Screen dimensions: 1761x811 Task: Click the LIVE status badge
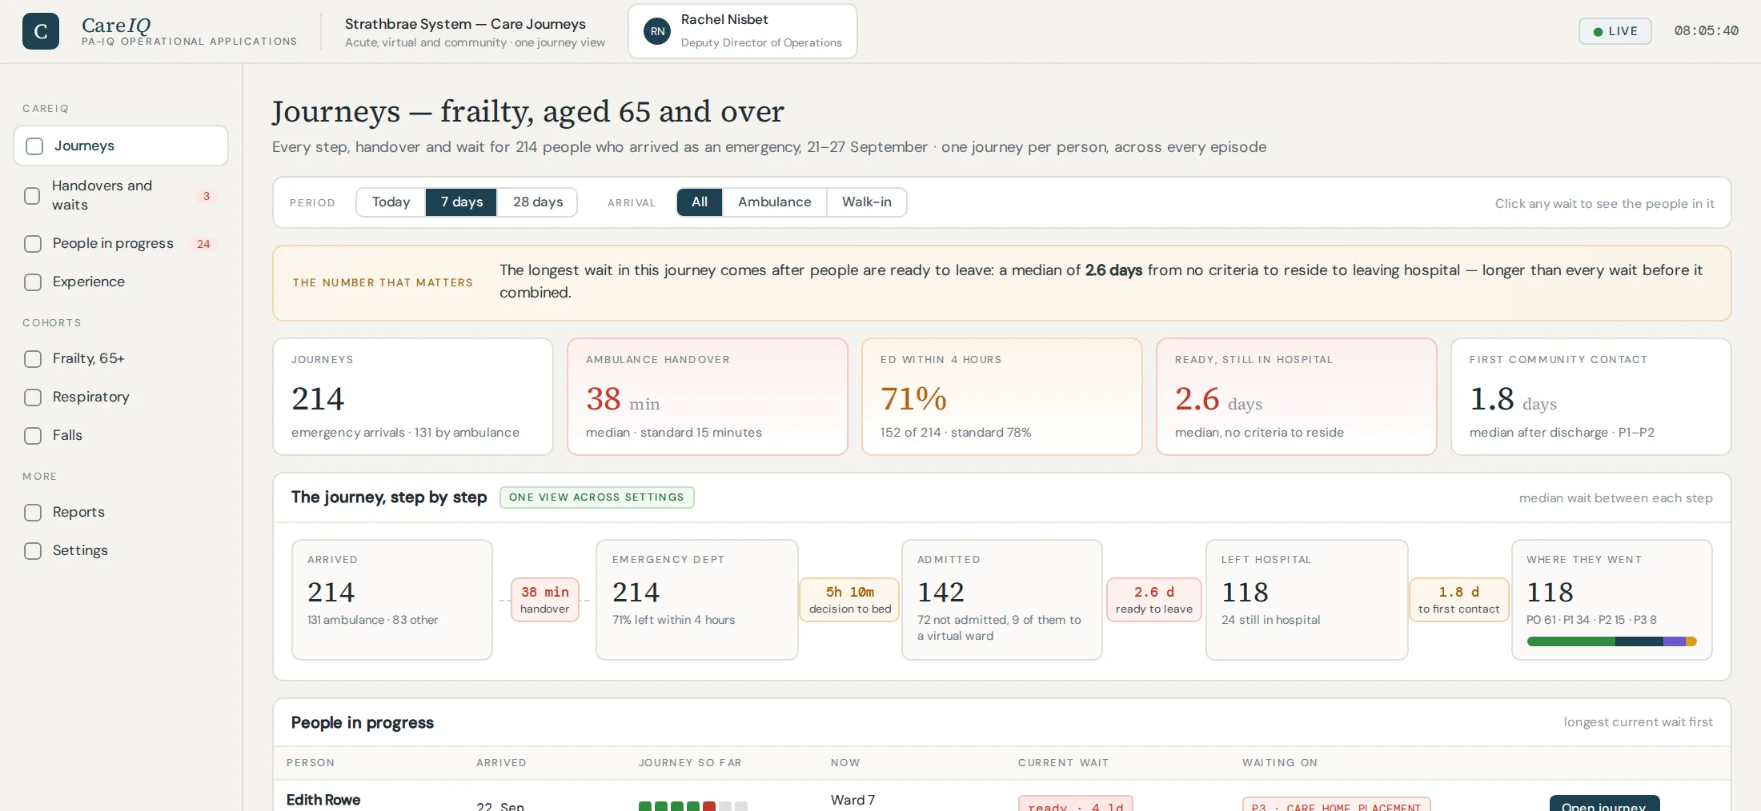pos(1615,31)
